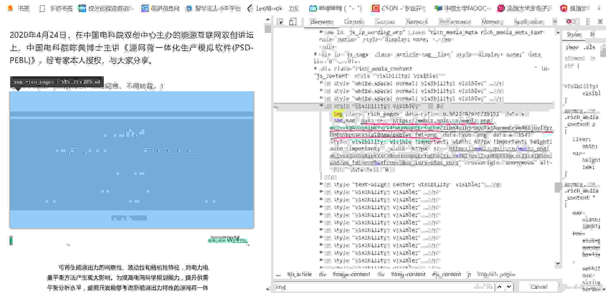This screenshot has width=606, height=293.
Task: Cancel the DevTools search
Action: pos(539,287)
